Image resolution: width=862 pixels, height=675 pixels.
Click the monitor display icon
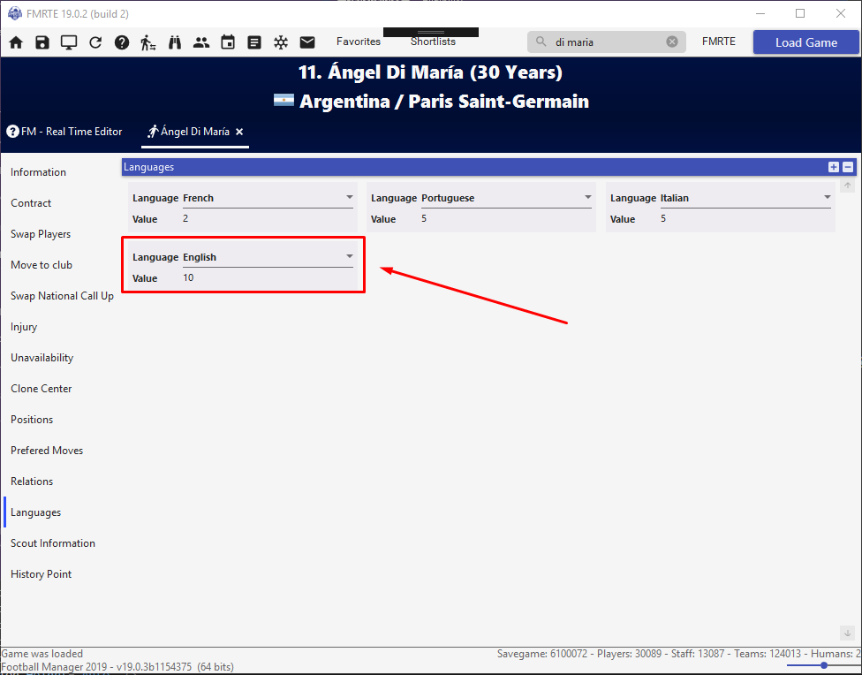69,42
